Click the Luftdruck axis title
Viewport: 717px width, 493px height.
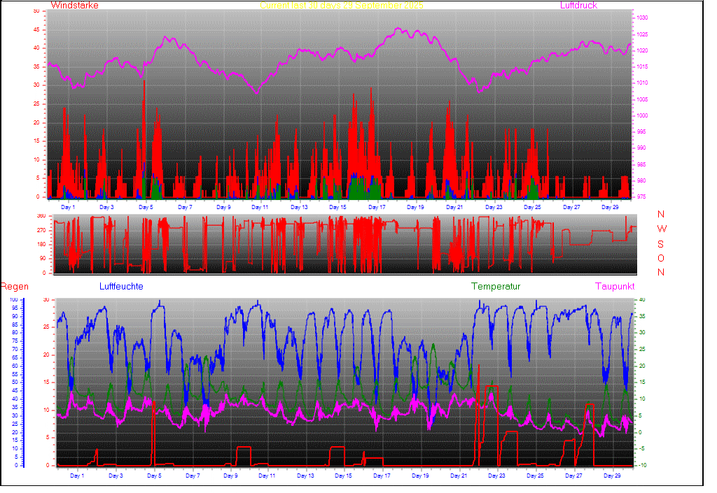pyautogui.click(x=578, y=6)
